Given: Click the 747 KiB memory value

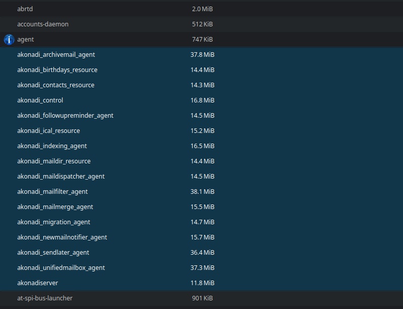Looking at the screenshot, I should click(x=203, y=40).
